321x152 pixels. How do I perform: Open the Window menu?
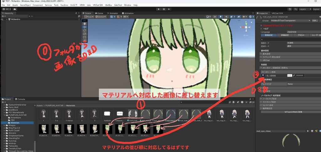tap(128, 5)
